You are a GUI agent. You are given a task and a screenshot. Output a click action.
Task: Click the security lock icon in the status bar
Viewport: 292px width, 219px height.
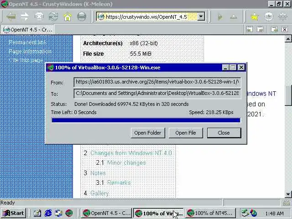(x=287, y=202)
